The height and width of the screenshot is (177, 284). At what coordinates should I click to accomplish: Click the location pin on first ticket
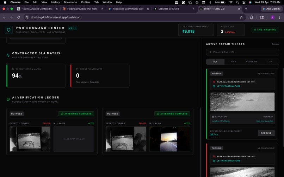[214, 82]
